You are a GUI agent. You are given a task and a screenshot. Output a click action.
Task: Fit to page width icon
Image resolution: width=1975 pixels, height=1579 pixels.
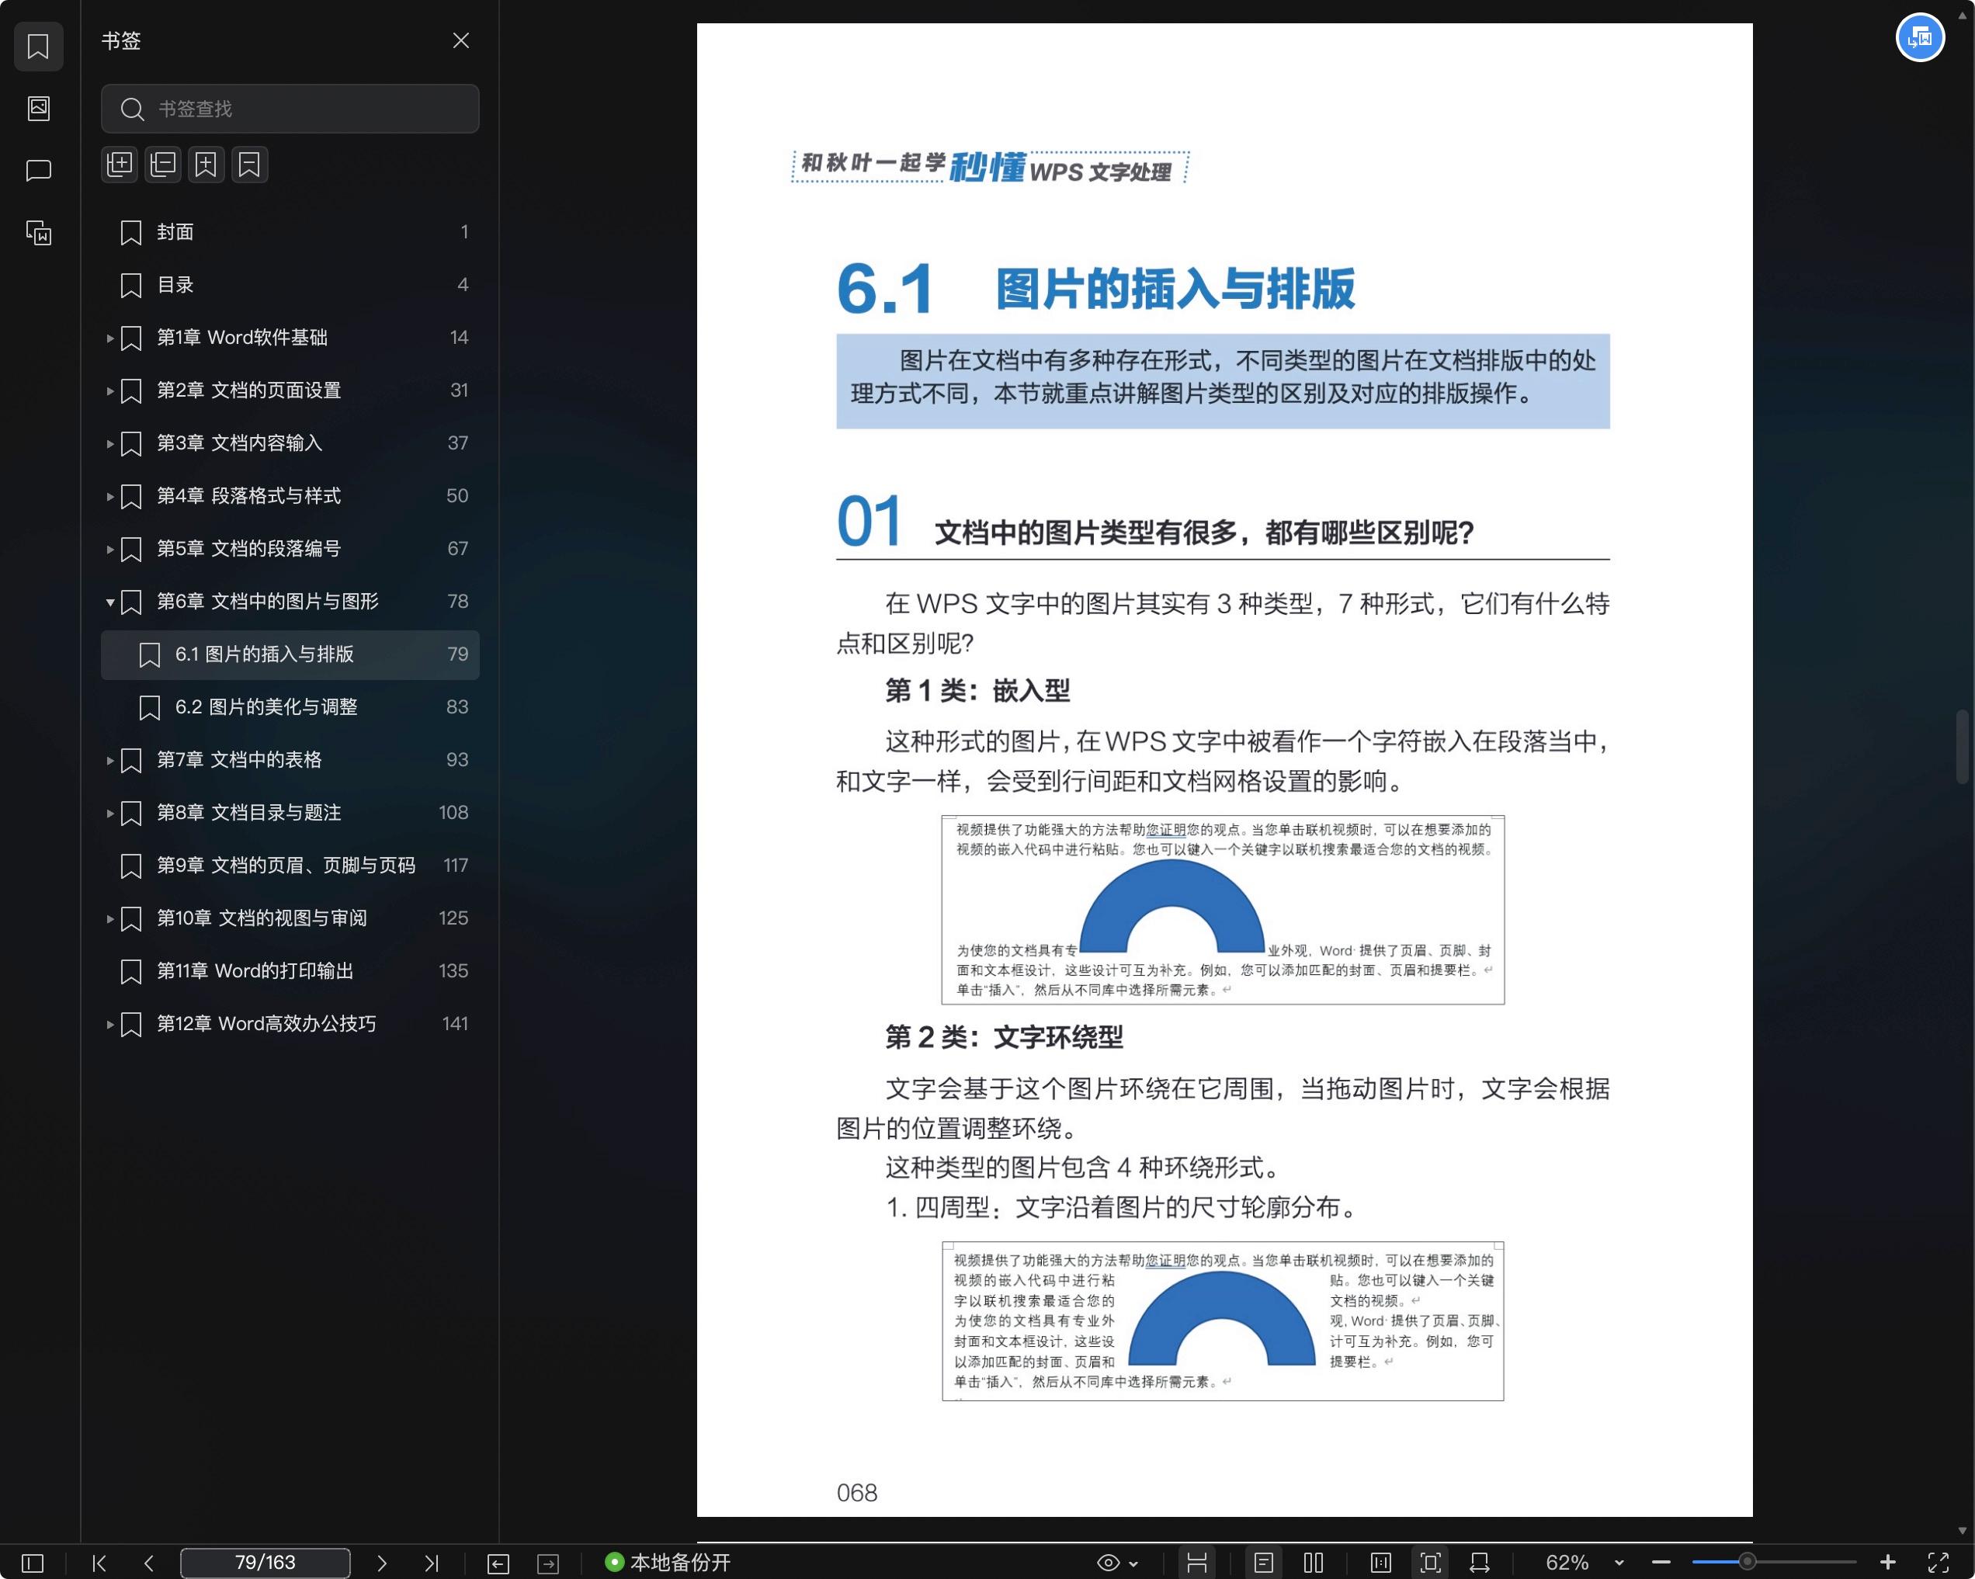point(1480,1563)
